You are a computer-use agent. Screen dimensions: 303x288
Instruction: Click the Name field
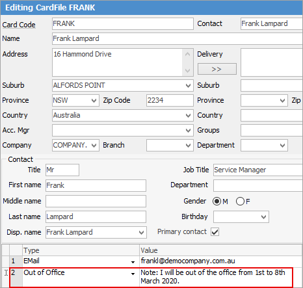point(178,39)
